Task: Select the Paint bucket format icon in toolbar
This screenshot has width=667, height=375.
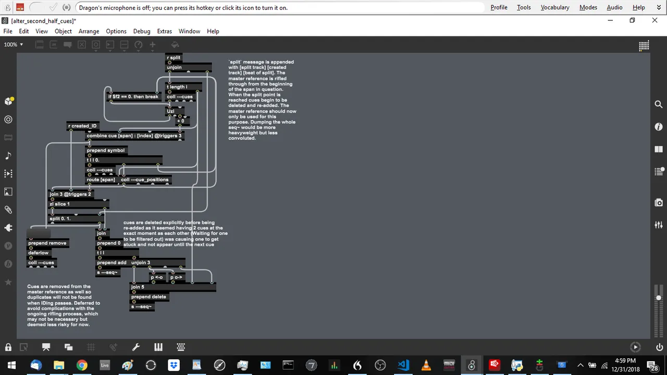Action: 175,45
